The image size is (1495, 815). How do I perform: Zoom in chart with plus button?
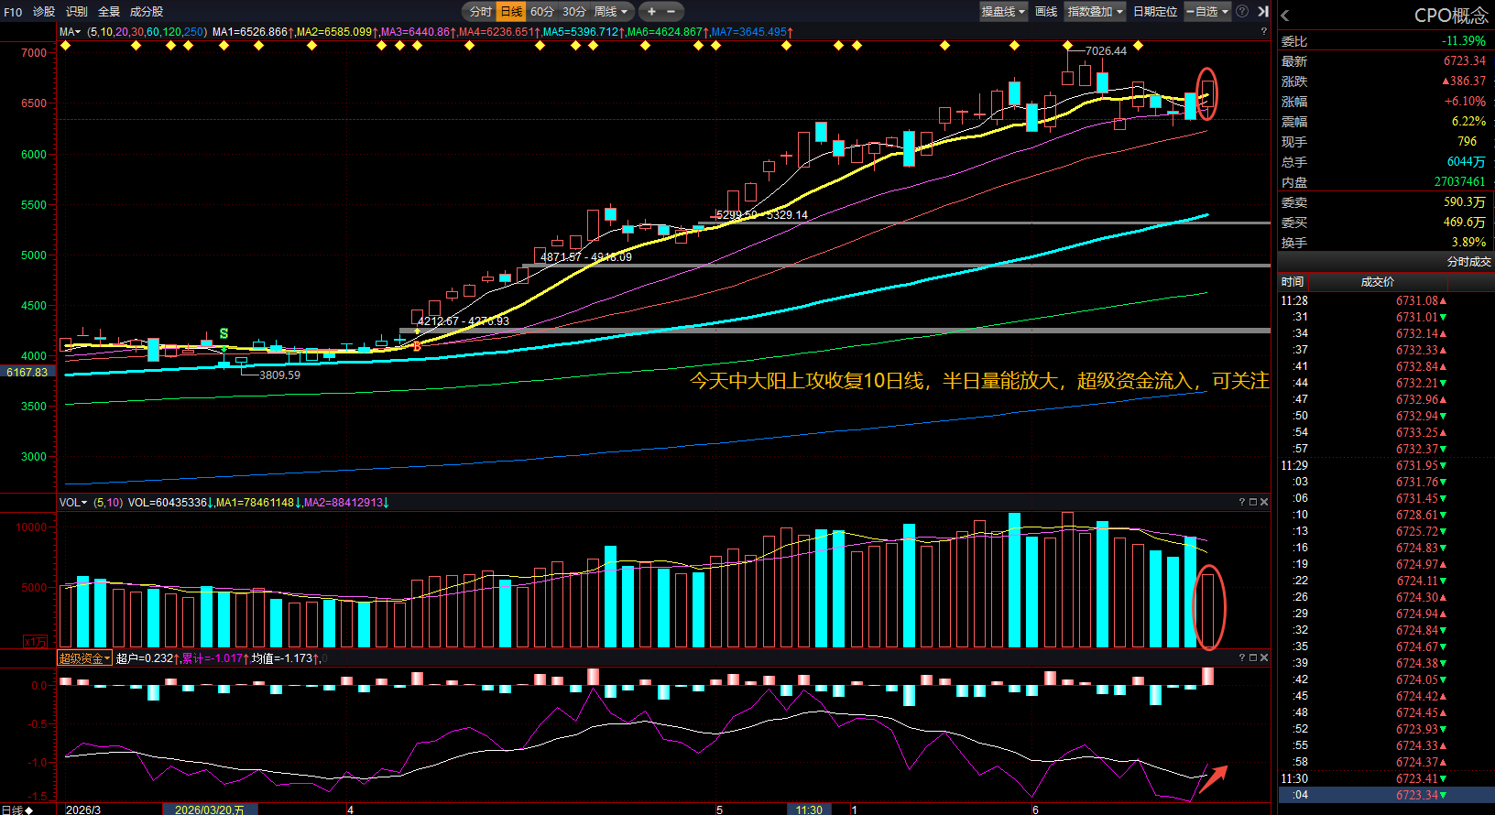pos(651,12)
